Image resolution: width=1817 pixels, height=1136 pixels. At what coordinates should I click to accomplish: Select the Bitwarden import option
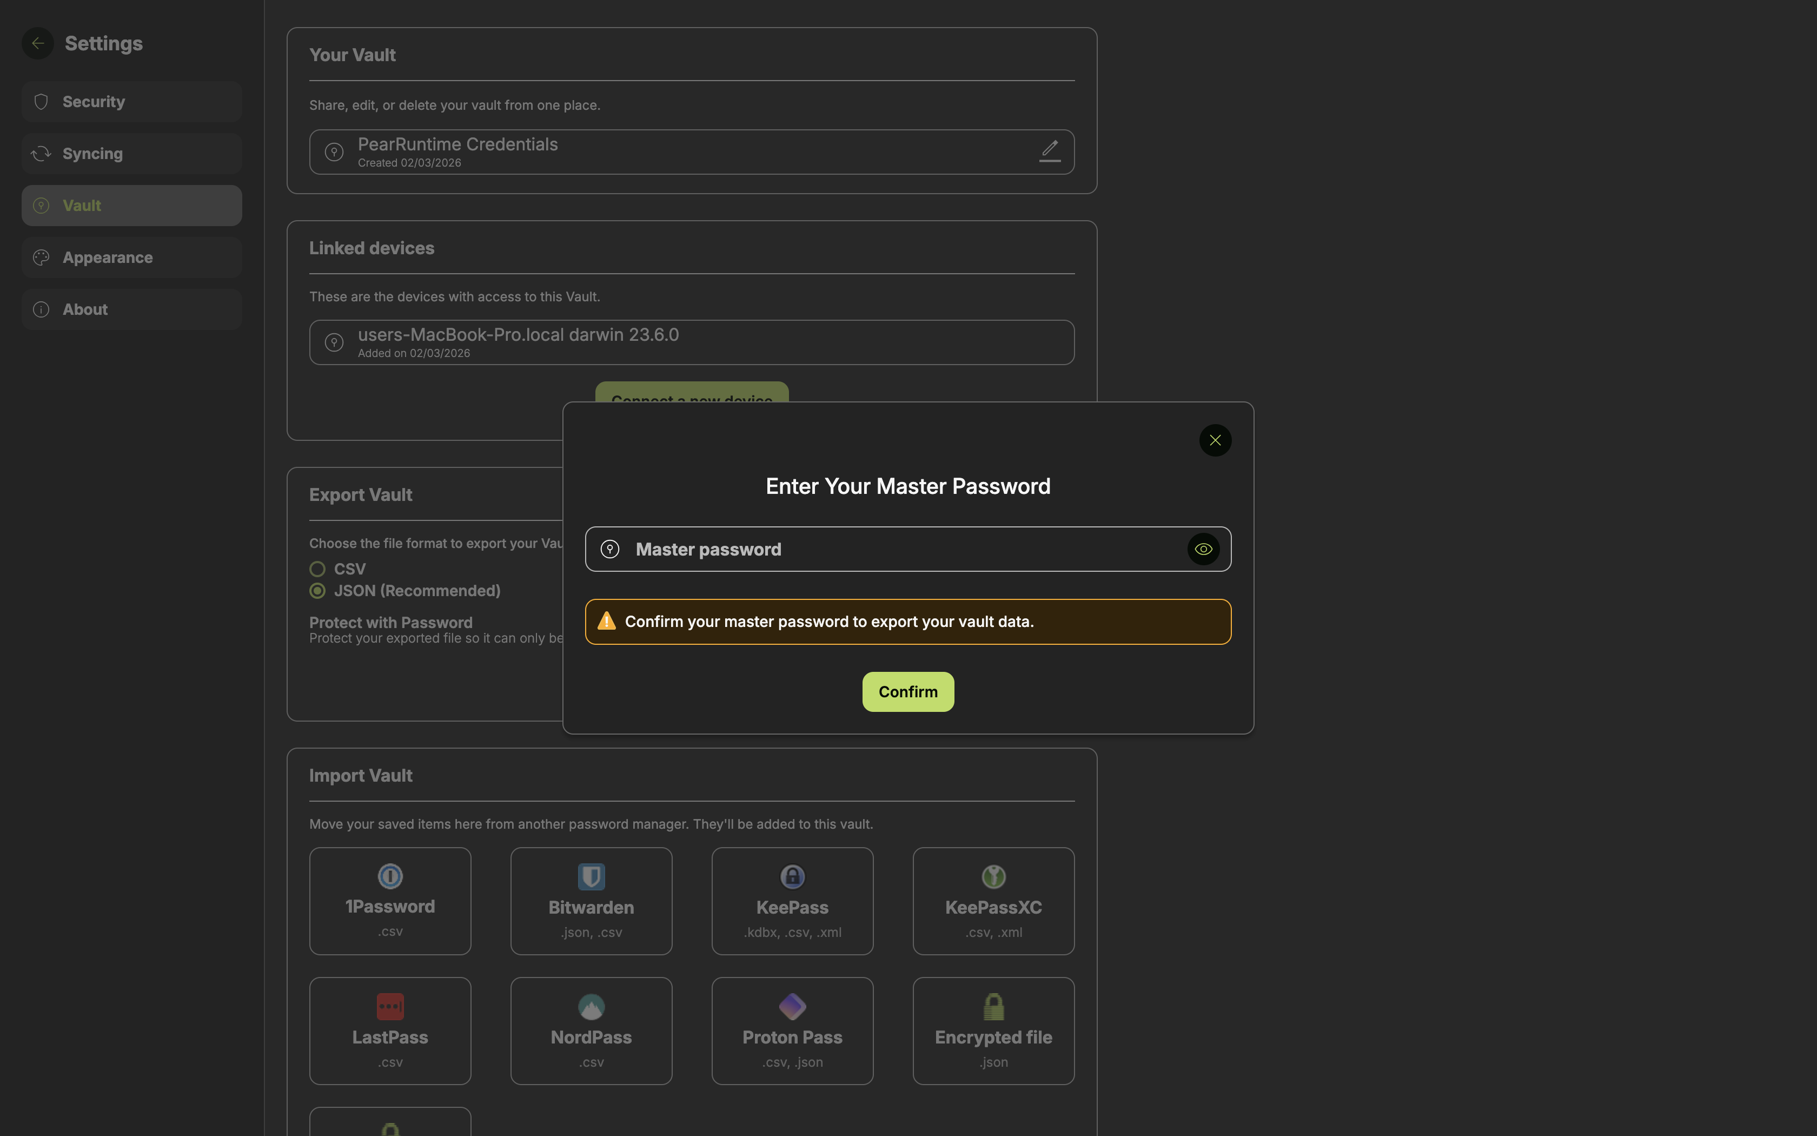591,900
